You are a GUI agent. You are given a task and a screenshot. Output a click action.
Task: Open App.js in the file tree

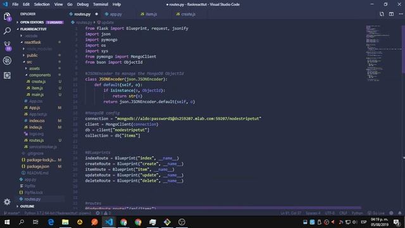[x=34, y=108]
